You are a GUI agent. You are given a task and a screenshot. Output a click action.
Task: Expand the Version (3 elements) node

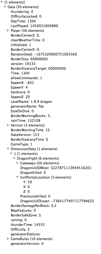(8, 125)
